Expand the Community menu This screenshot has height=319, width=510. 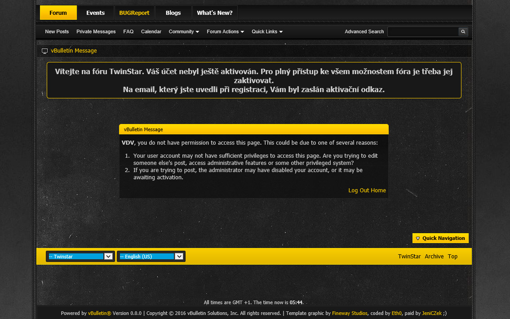184,31
